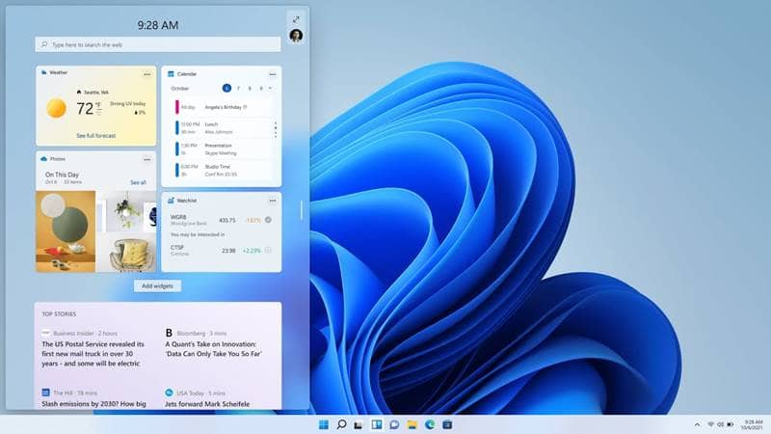This screenshot has height=434, width=771.
Task: Open the Studio Time event
Action: tap(223, 171)
